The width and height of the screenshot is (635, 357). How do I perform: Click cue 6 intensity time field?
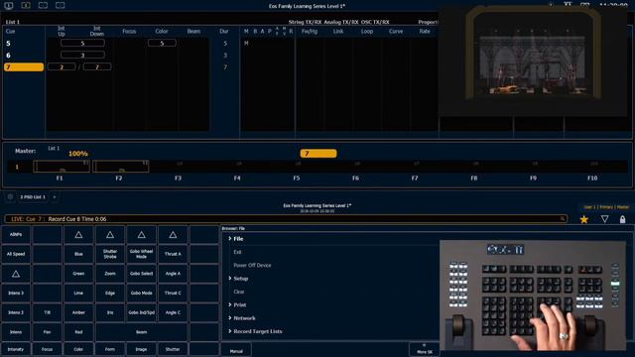click(x=82, y=56)
